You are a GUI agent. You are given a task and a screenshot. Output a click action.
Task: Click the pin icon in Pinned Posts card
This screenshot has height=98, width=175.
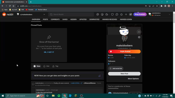point(49,37)
